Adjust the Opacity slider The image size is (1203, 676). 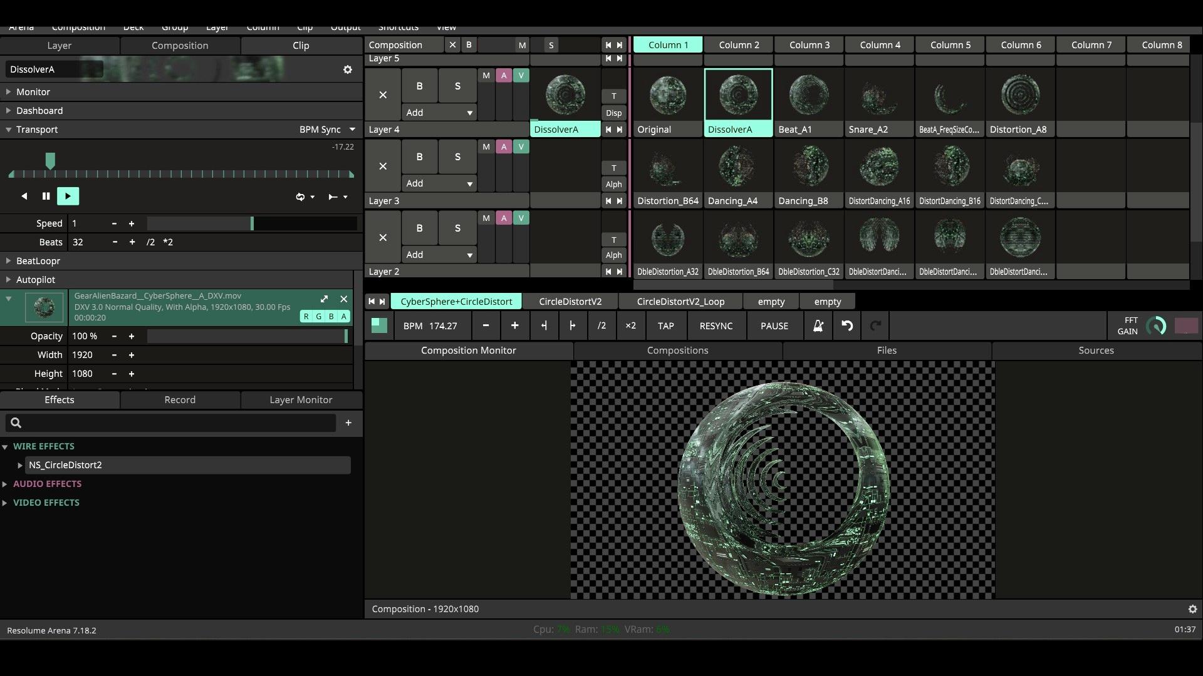point(247,336)
